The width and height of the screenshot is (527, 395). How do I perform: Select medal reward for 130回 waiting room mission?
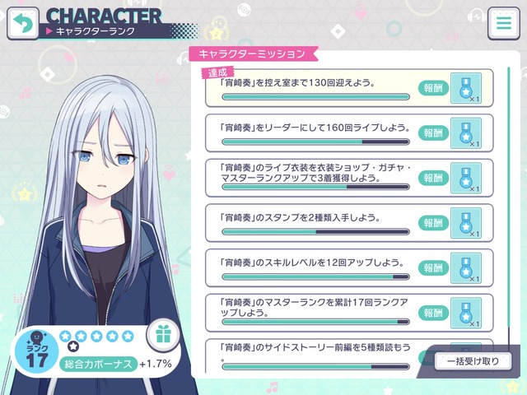coord(466,88)
